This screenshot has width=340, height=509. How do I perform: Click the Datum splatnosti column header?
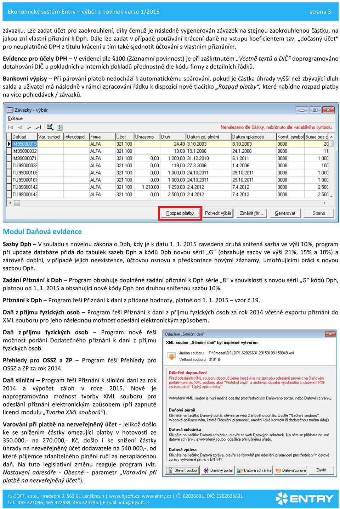pyautogui.click(x=254, y=136)
